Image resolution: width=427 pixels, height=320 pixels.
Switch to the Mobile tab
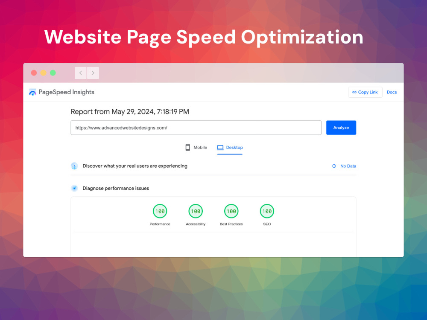[196, 148]
